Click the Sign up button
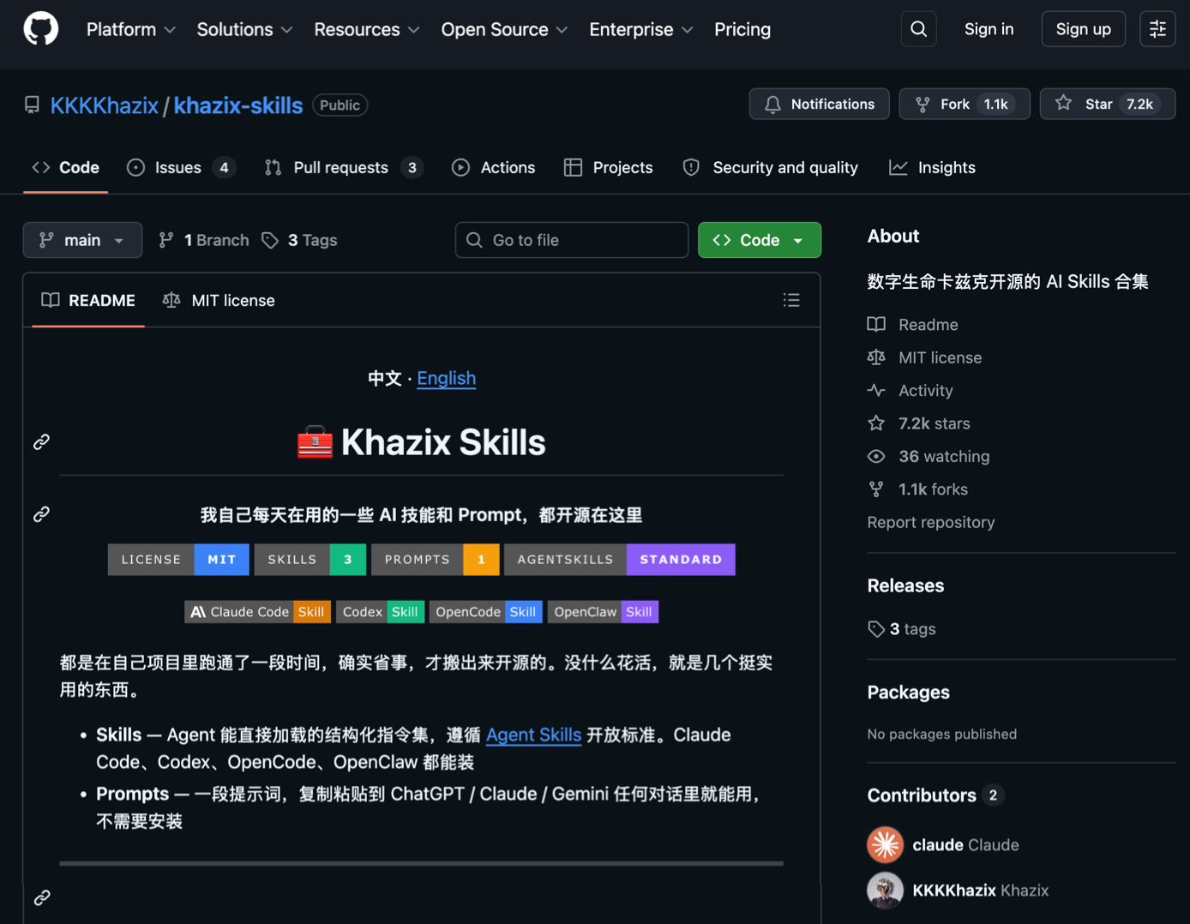The height and width of the screenshot is (924, 1190). (1083, 29)
